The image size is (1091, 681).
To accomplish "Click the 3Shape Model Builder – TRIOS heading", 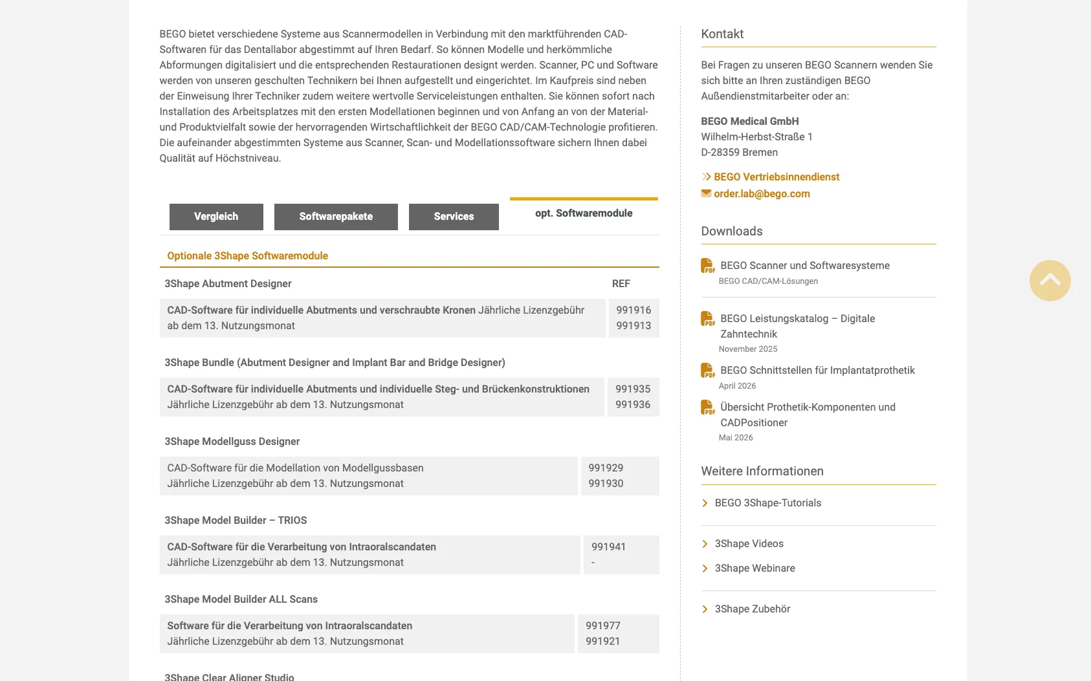I will [x=236, y=520].
